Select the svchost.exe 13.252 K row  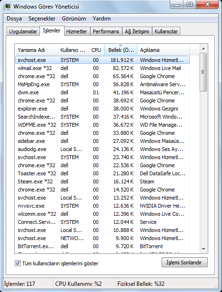point(102,198)
